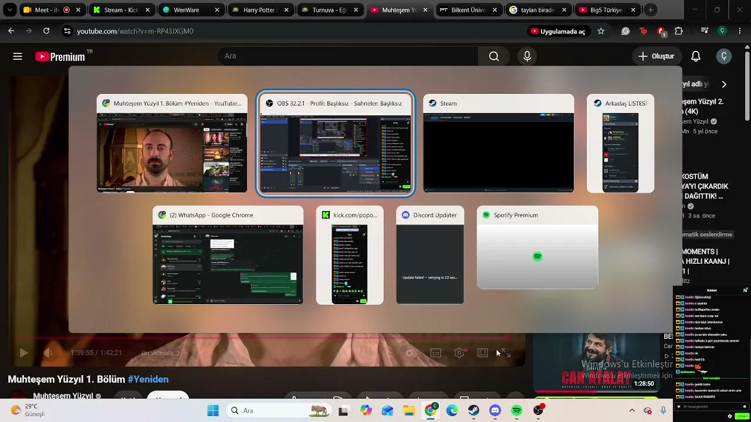Switch to the Big5 Türkiye tab

607,10
